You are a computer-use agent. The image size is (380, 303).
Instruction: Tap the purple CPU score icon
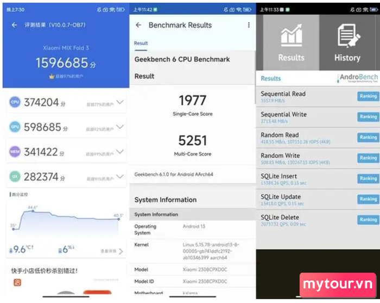coord(15,102)
